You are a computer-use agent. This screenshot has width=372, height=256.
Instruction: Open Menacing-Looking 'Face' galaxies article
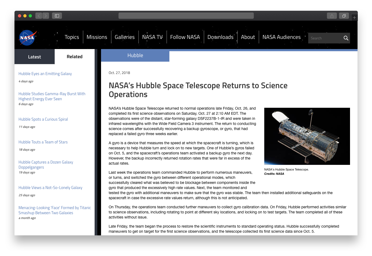(55, 210)
